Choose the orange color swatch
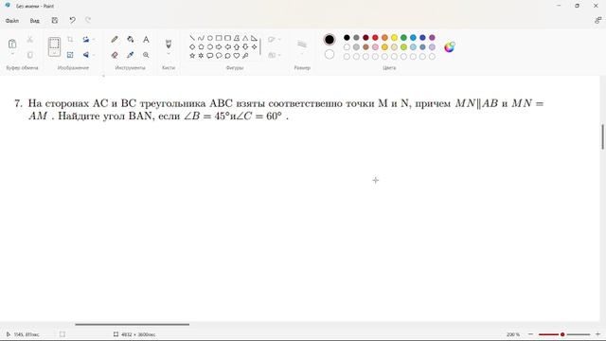The height and width of the screenshot is (341, 606). pos(384,38)
